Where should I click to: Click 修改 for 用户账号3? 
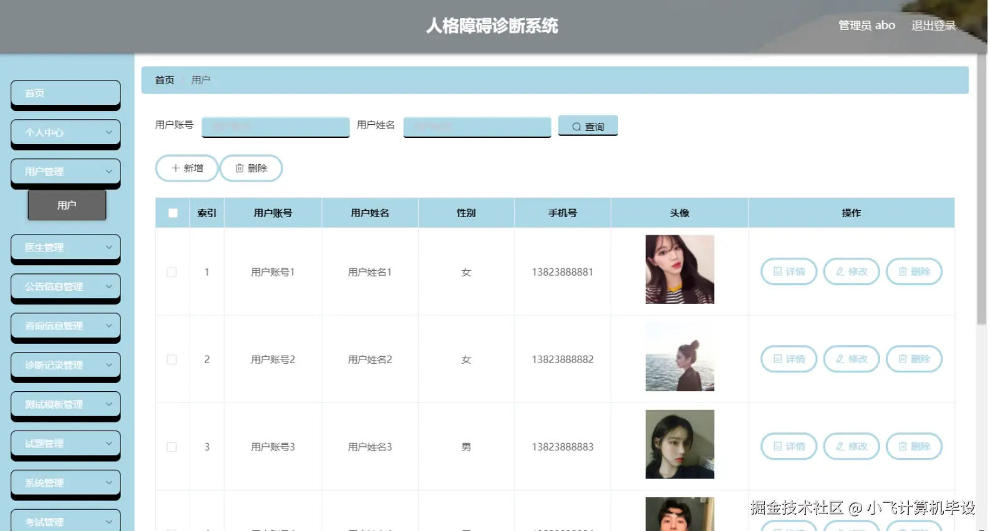[x=851, y=446]
